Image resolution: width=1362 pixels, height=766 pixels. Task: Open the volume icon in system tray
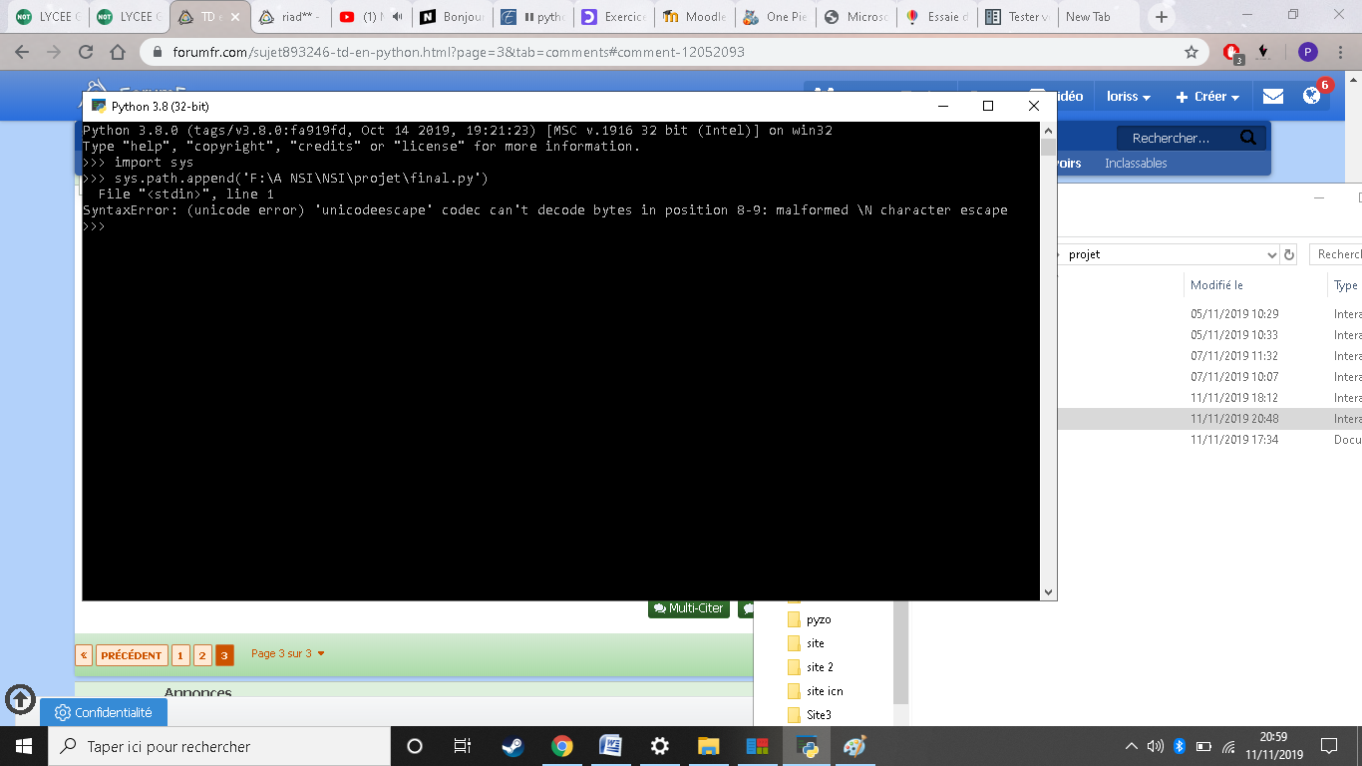pos(1156,746)
